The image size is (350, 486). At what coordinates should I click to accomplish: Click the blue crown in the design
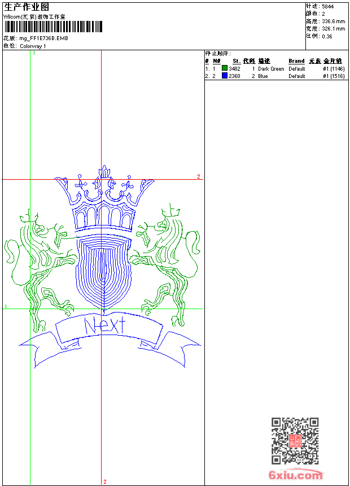(x=104, y=199)
